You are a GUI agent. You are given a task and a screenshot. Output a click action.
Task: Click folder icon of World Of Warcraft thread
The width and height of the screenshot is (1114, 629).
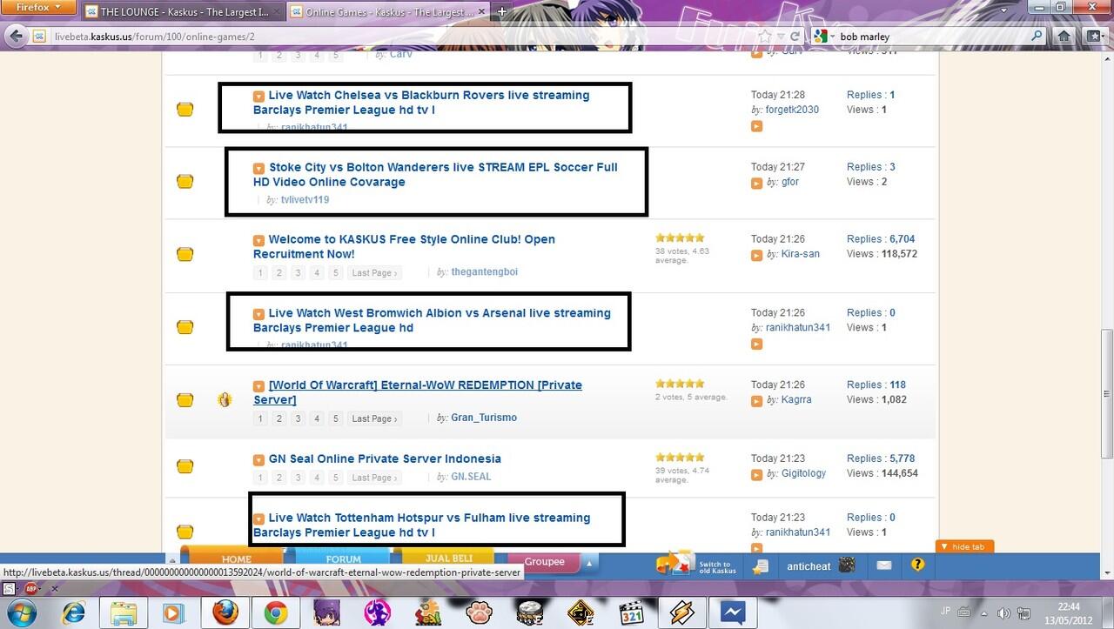[185, 400]
